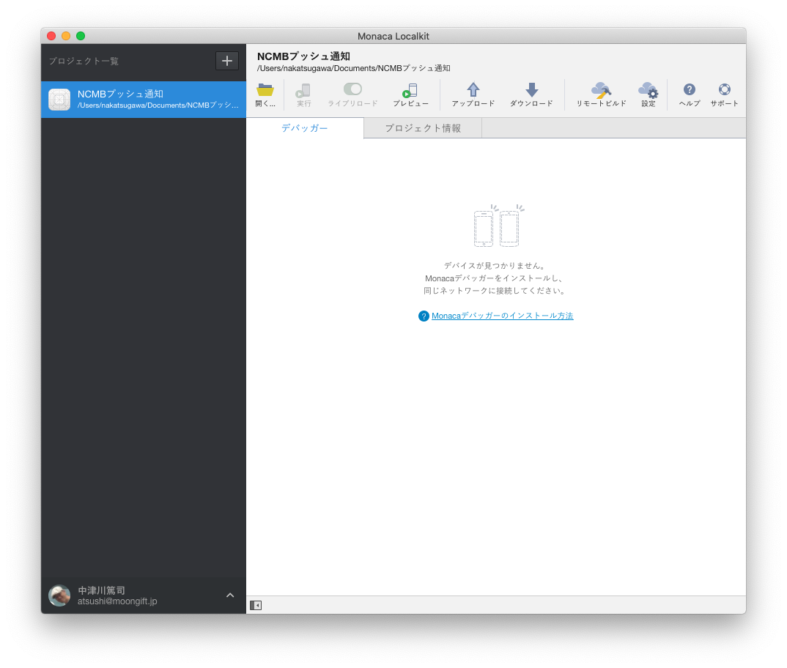Image resolution: width=787 pixels, height=668 pixels.
Task: Click the NCMB project app icon
Action: pyautogui.click(x=59, y=100)
